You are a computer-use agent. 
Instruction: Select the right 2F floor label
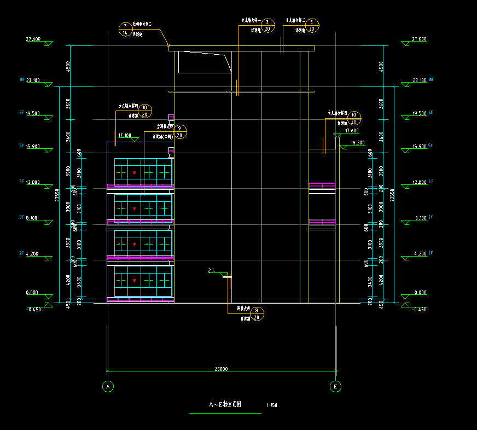pos(431,253)
